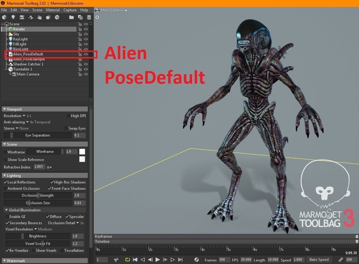Delete selected object with trash icon
Screen dimensions: 359x264
(89, 17)
